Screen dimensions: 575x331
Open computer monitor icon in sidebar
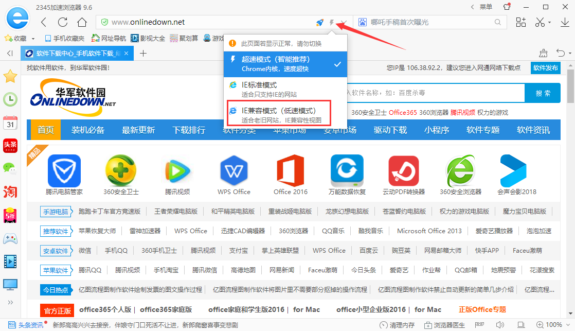tap(10, 285)
